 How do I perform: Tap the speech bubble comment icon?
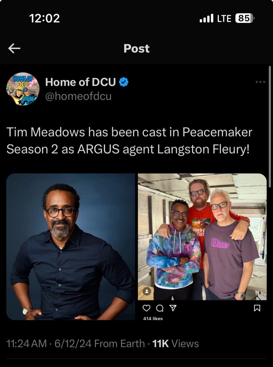(x=160, y=309)
